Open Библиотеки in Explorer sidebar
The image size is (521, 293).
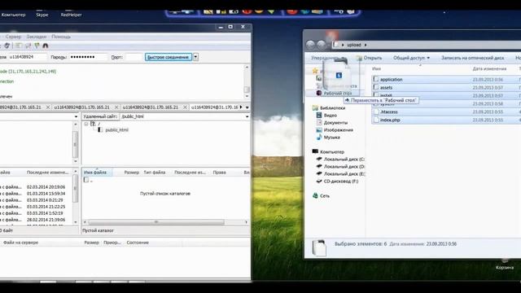[332, 108]
